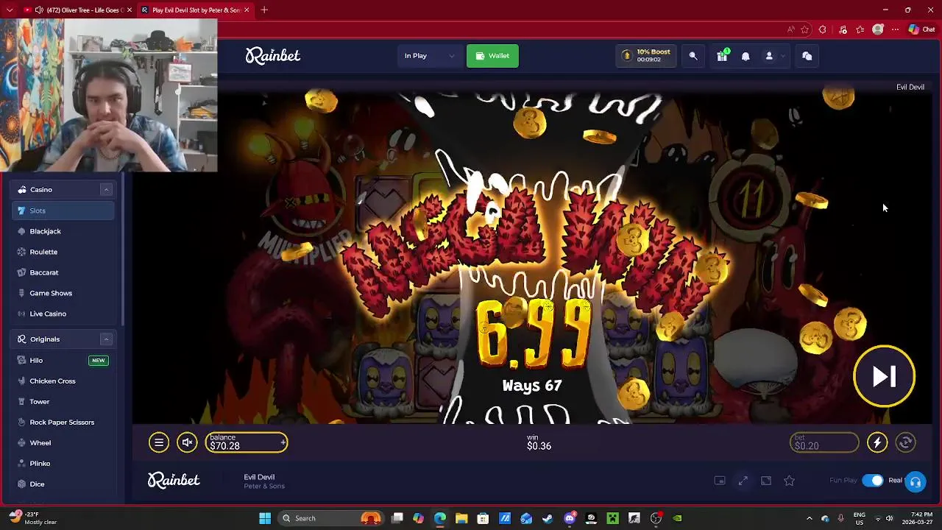
Task: Open File Explorer from the taskbar
Action: tap(461, 518)
